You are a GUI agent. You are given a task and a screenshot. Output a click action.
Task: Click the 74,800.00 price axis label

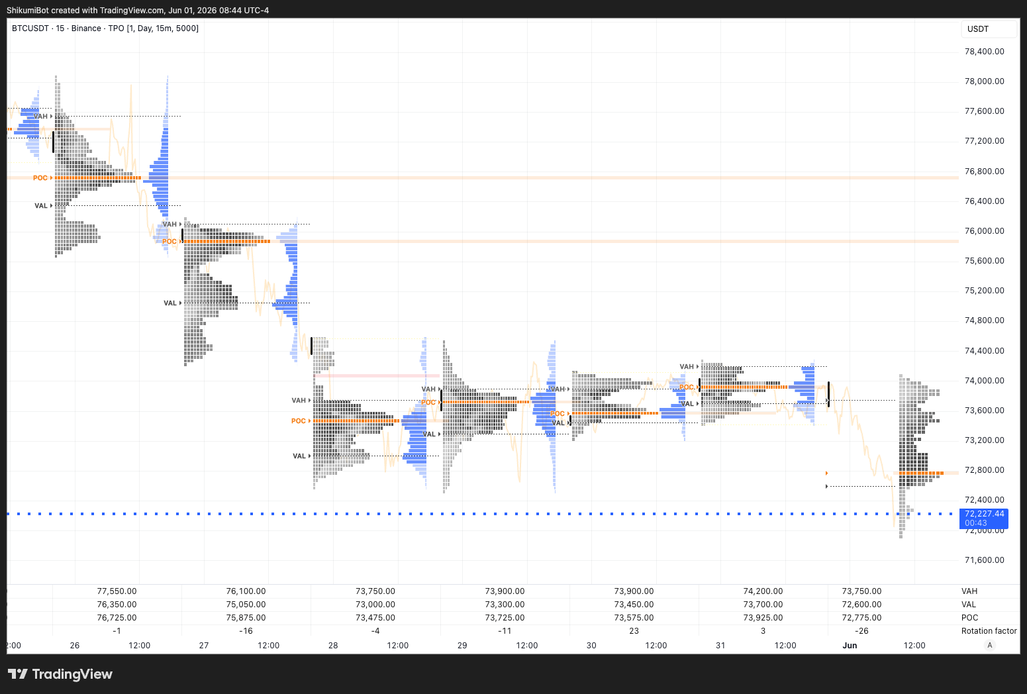984,321
